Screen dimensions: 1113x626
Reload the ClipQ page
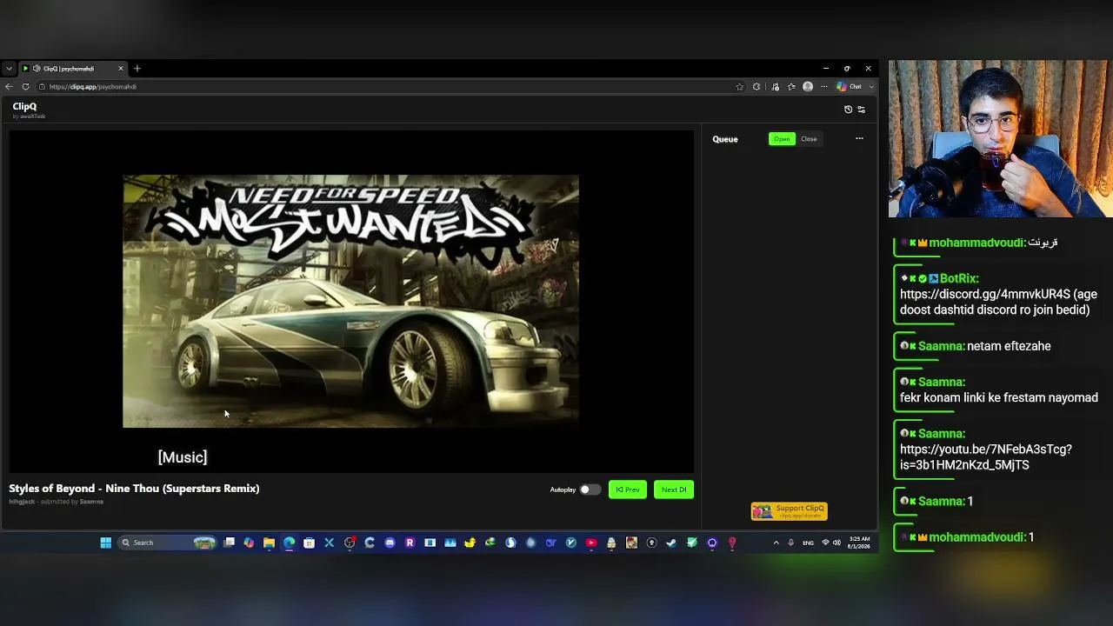(x=25, y=87)
